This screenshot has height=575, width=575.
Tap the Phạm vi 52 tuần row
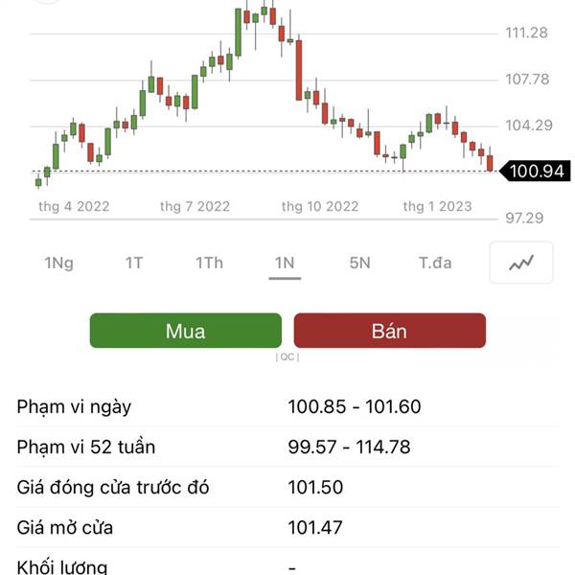pyautogui.click(x=287, y=447)
